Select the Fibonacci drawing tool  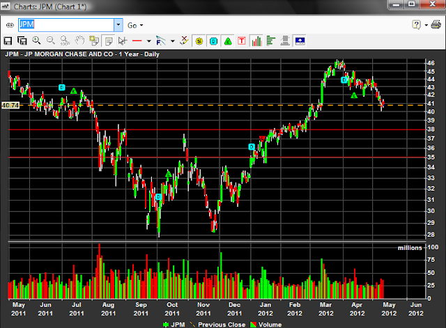point(161,40)
